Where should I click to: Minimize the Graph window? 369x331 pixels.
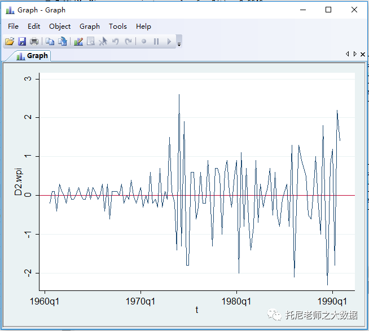303,10
